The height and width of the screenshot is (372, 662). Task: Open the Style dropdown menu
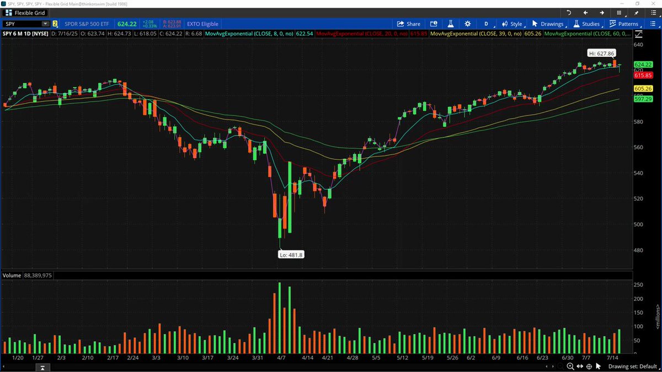[x=512, y=24]
